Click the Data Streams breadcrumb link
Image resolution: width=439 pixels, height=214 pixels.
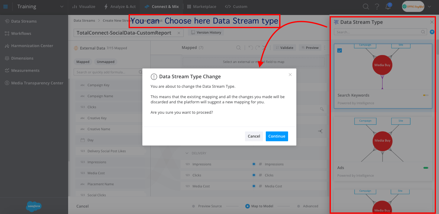coord(84,20)
